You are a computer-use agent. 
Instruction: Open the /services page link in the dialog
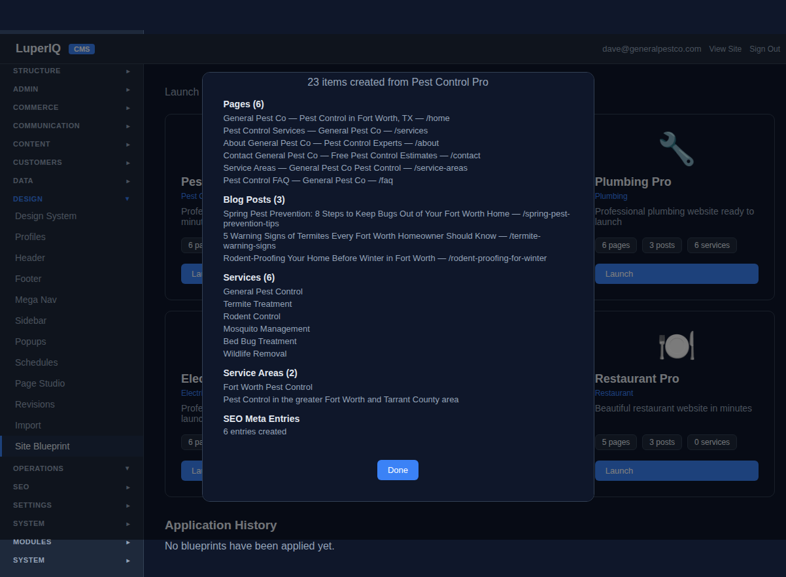(x=325, y=130)
